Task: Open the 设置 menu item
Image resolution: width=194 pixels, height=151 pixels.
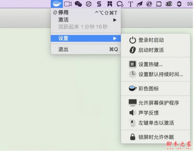Action: (x=86, y=38)
